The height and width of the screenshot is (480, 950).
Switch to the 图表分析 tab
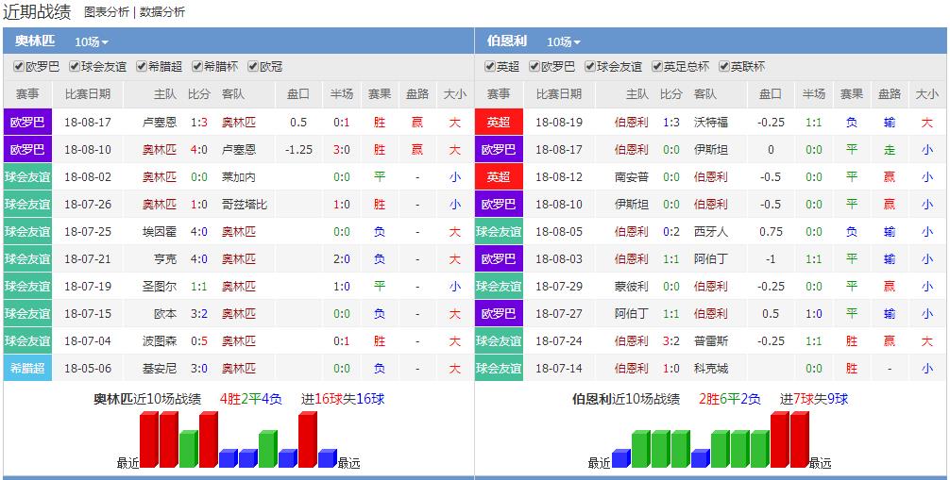pos(108,12)
